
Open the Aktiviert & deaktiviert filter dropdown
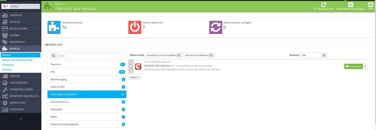coord(199,55)
